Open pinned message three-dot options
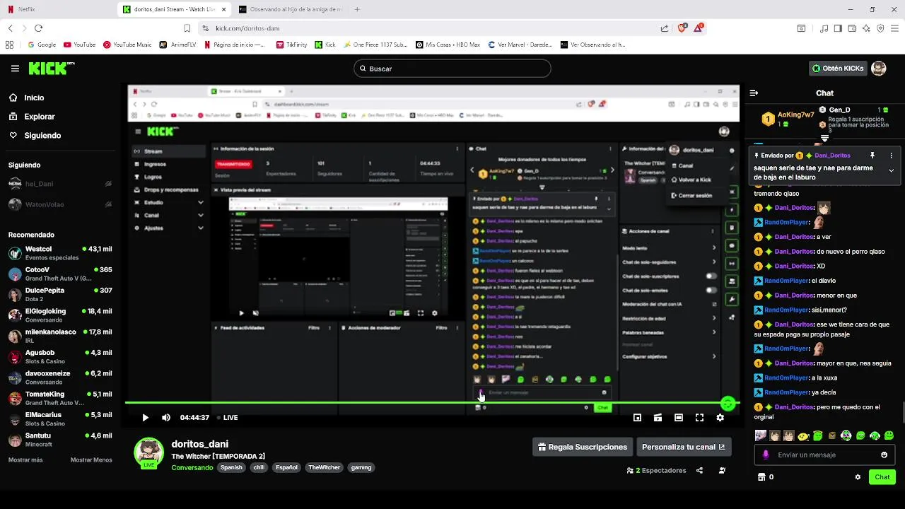 (x=891, y=156)
